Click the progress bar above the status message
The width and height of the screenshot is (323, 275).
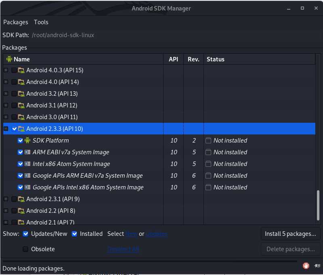click(x=150, y=261)
